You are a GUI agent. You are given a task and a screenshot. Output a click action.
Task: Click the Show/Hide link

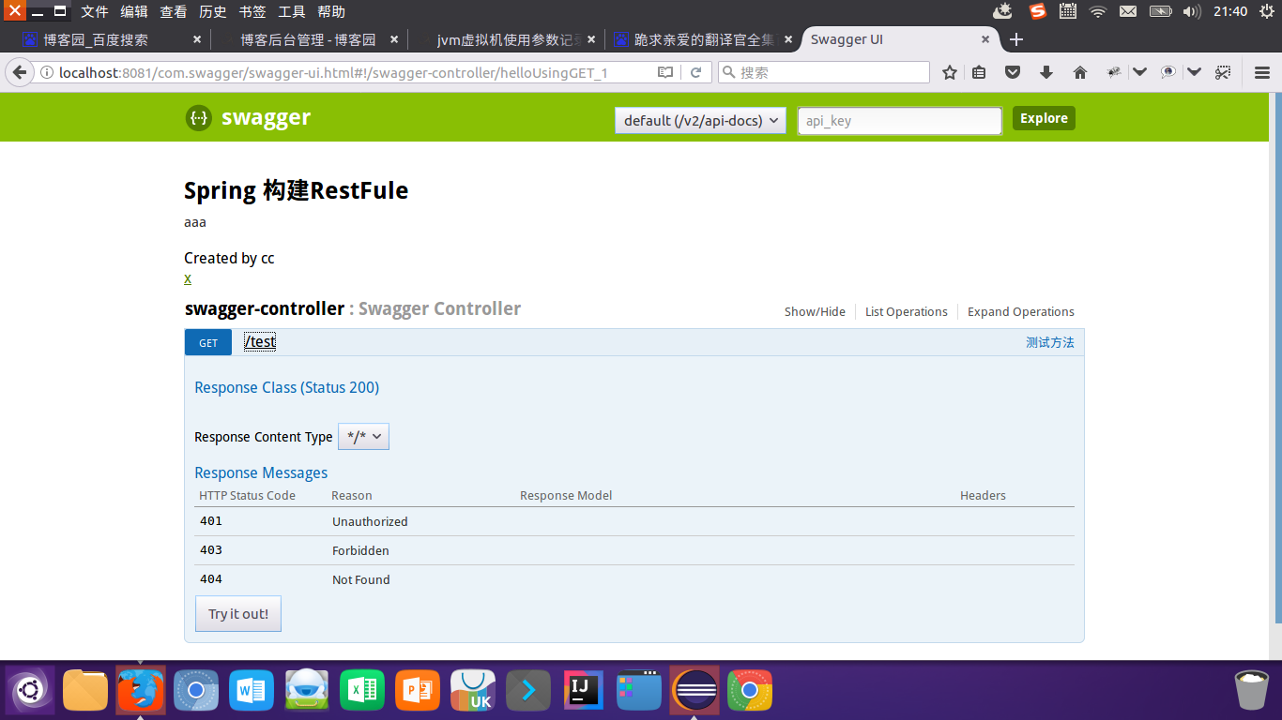(815, 312)
